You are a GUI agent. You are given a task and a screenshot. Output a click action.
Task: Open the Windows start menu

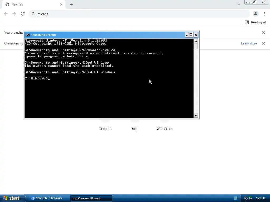[x=12, y=198]
